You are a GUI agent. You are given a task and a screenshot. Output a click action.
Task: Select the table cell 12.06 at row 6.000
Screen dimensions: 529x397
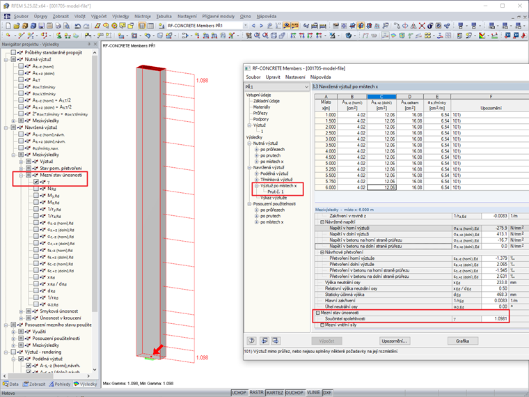[381, 187]
